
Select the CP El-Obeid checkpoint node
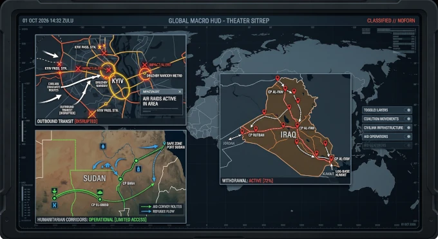point(100,199)
